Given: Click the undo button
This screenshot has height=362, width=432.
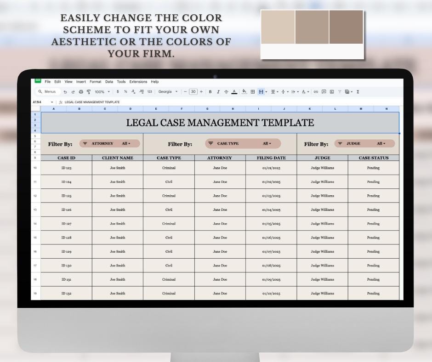Looking at the screenshot, I should [x=66, y=91].
